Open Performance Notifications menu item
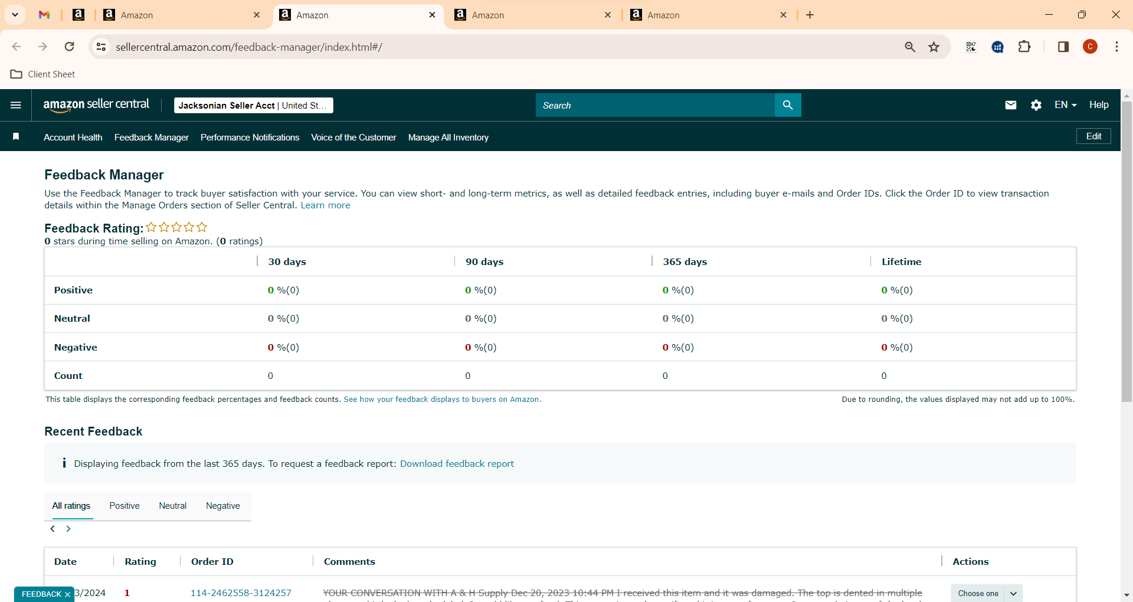The width and height of the screenshot is (1133, 602). (250, 137)
